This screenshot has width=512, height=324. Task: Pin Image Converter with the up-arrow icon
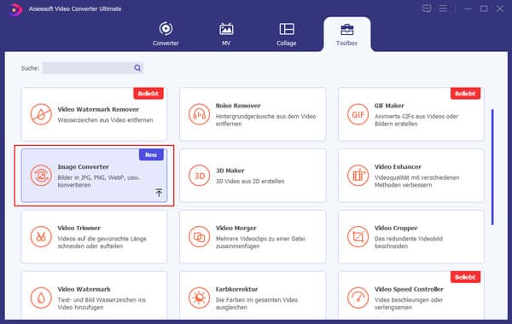(x=159, y=193)
